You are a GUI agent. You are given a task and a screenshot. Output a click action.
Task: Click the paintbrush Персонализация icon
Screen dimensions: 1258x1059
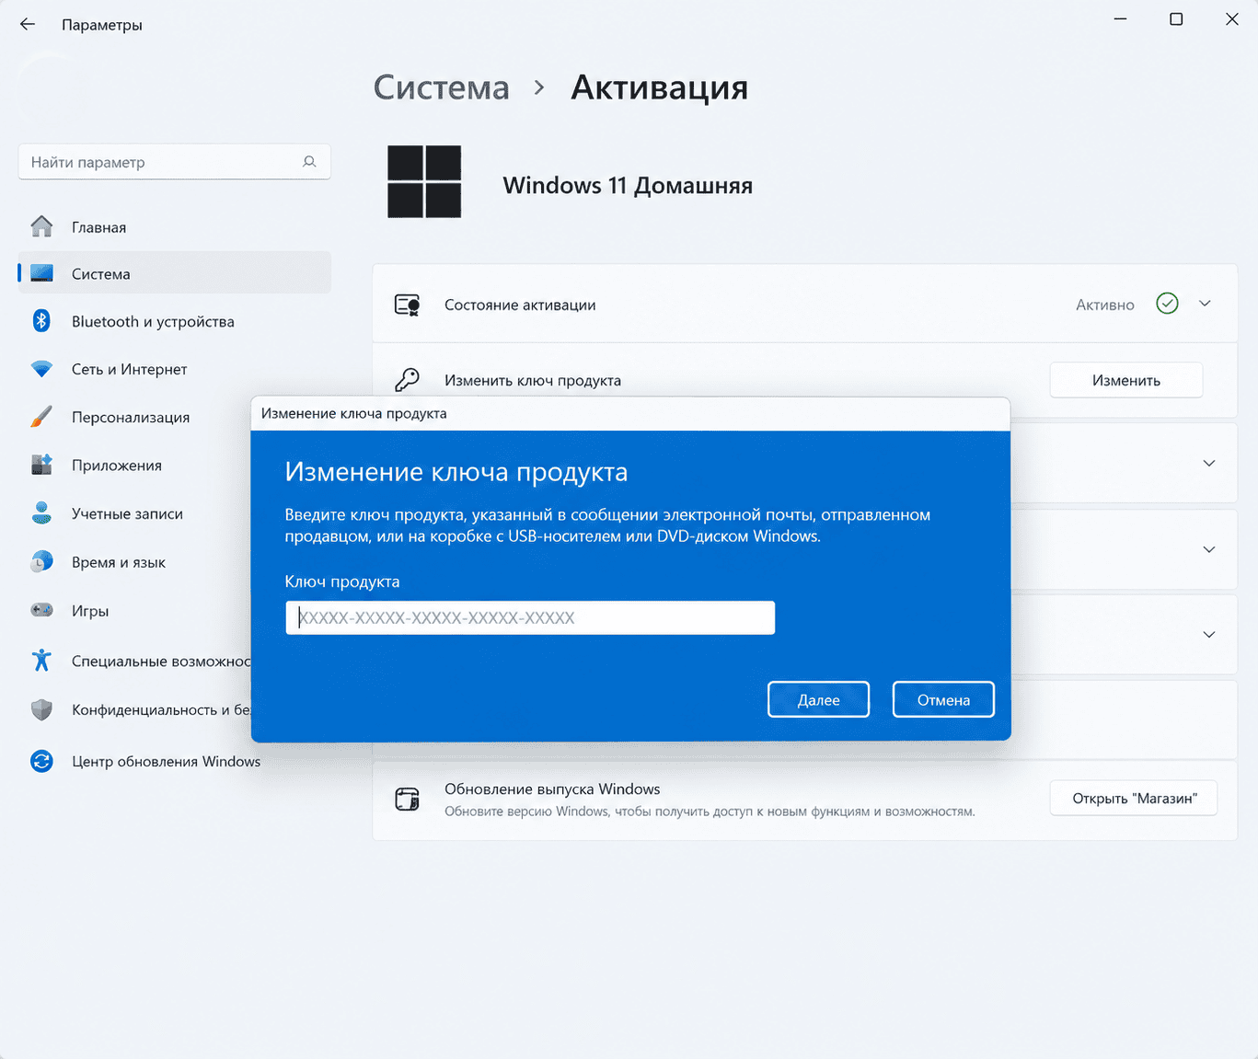tap(41, 417)
